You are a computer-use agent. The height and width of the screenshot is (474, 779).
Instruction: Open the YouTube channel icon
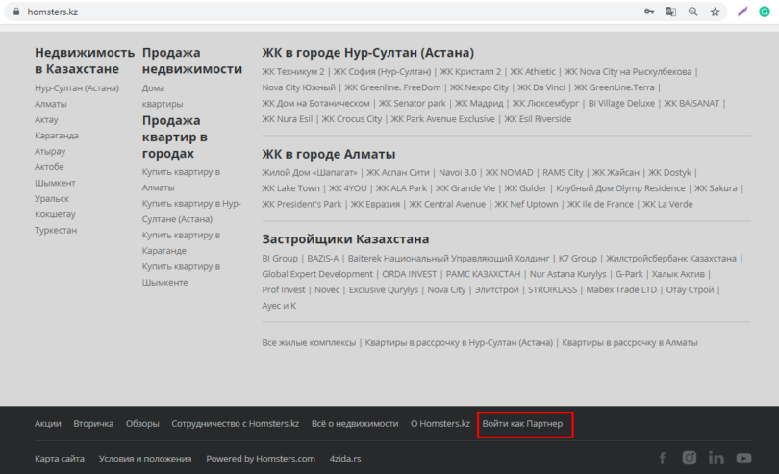coord(743,459)
